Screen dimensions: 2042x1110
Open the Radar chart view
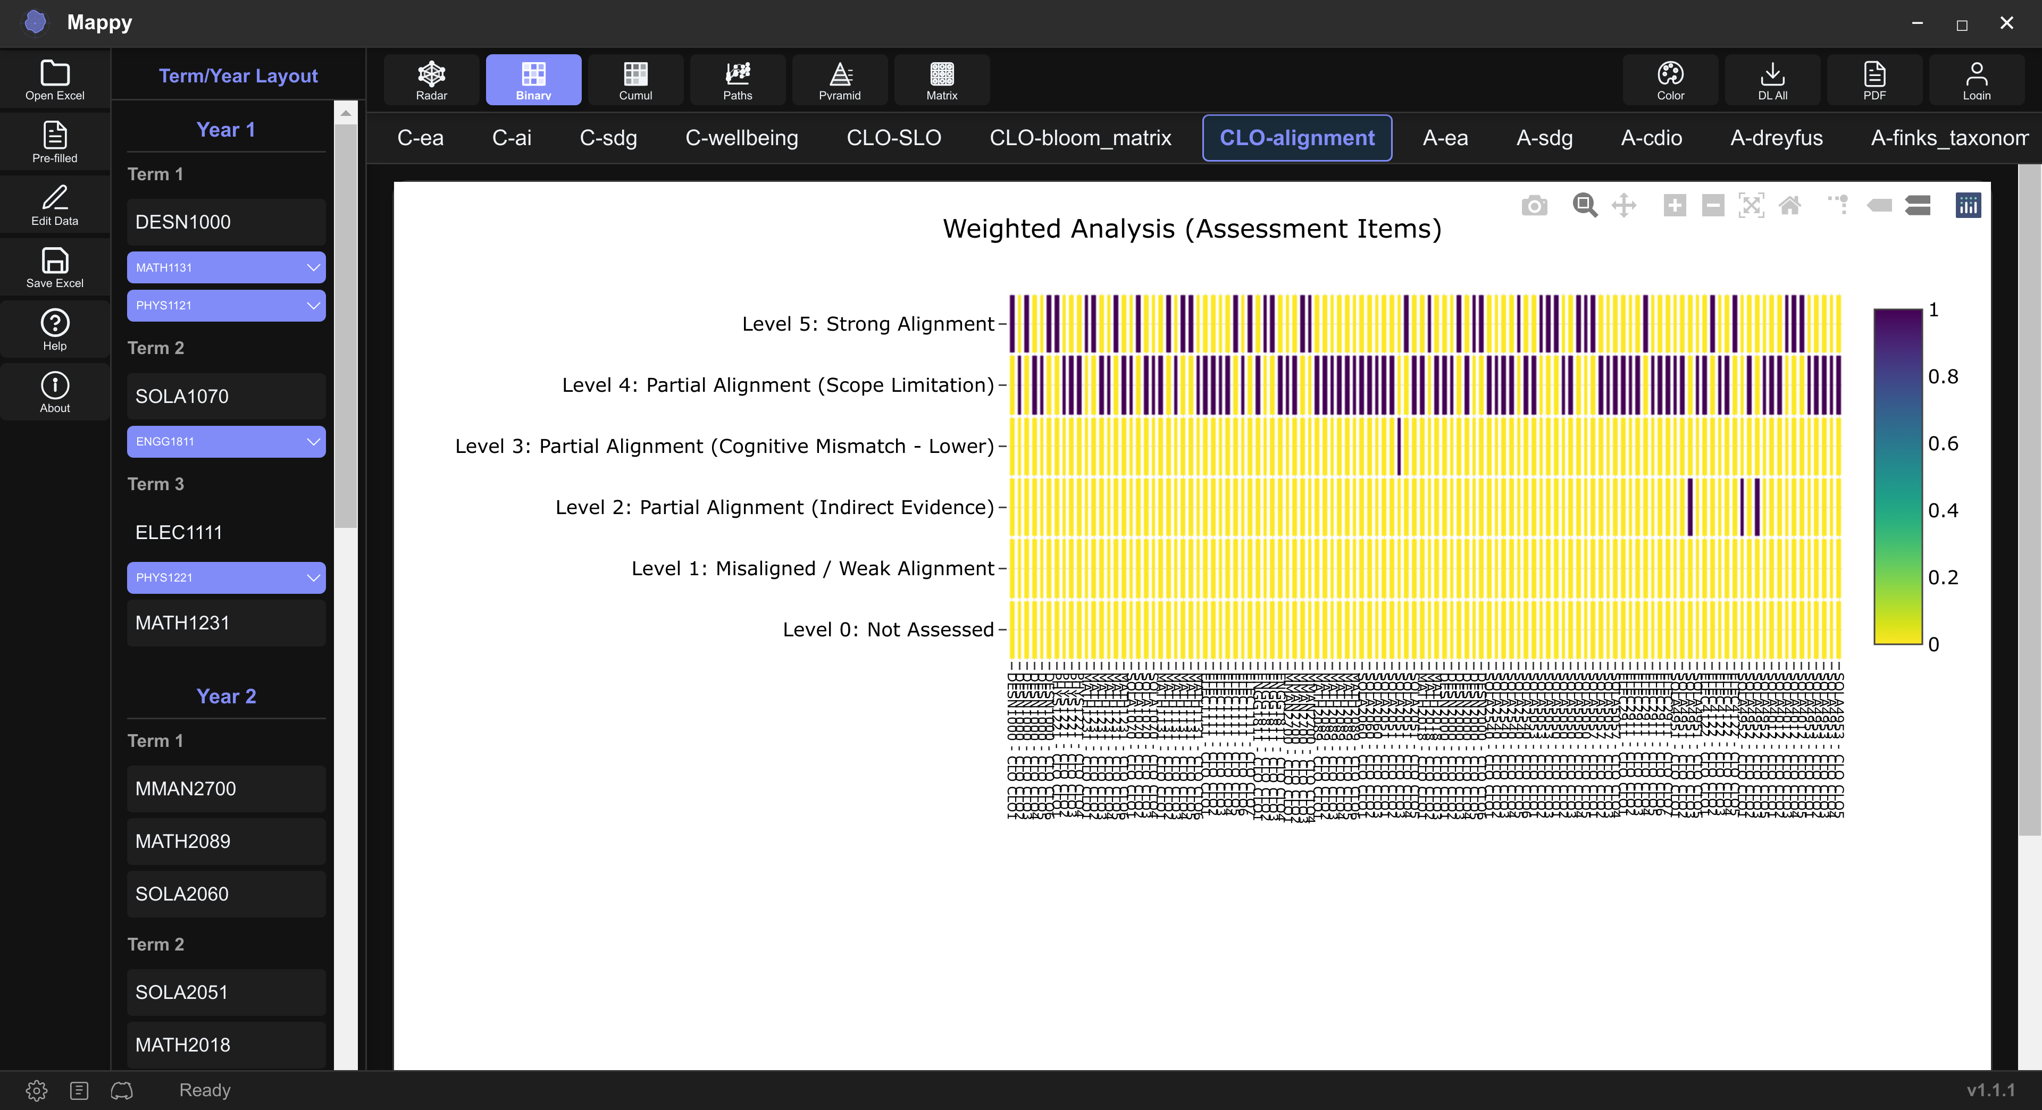click(431, 80)
